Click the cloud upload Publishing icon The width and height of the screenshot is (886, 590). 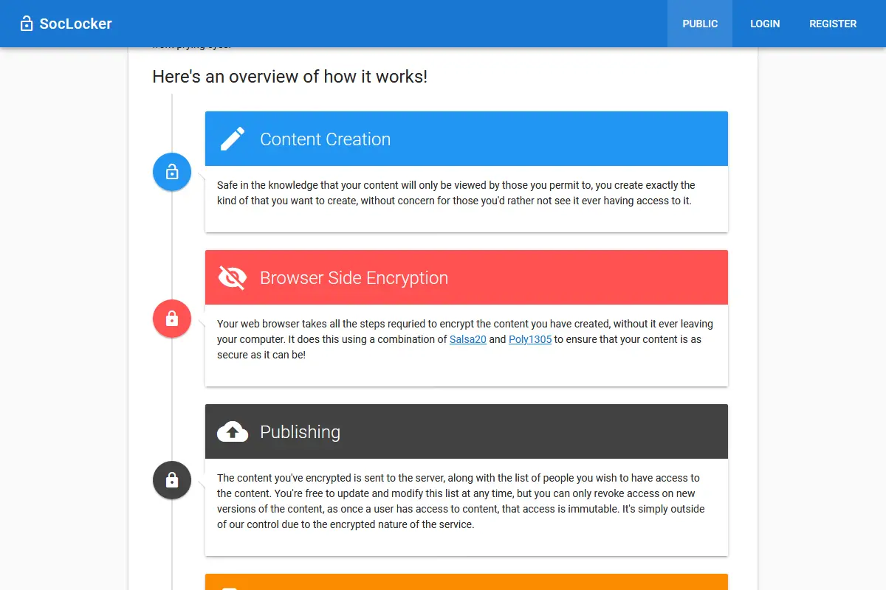(233, 431)
